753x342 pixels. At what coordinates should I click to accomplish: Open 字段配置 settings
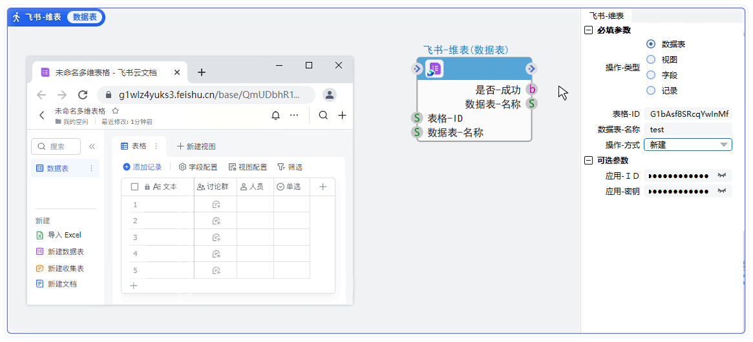[198, 167]
